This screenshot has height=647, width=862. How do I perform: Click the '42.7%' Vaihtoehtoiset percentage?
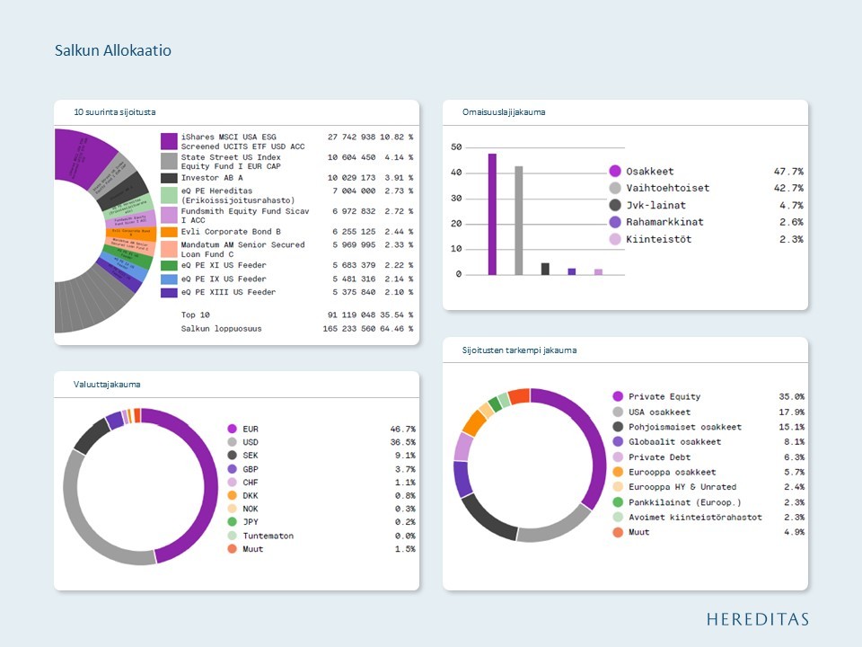click(x=788, y=188)
